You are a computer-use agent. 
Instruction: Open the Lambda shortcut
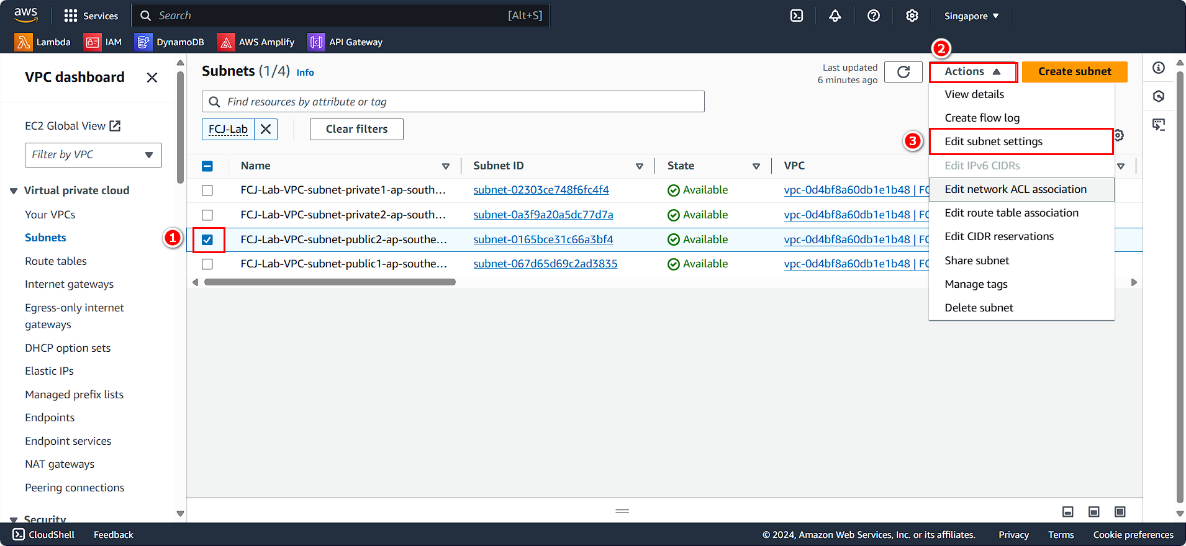[43, 42]
